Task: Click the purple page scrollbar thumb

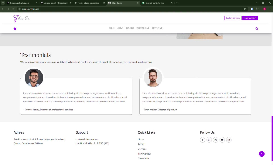Action: point(272,139)
